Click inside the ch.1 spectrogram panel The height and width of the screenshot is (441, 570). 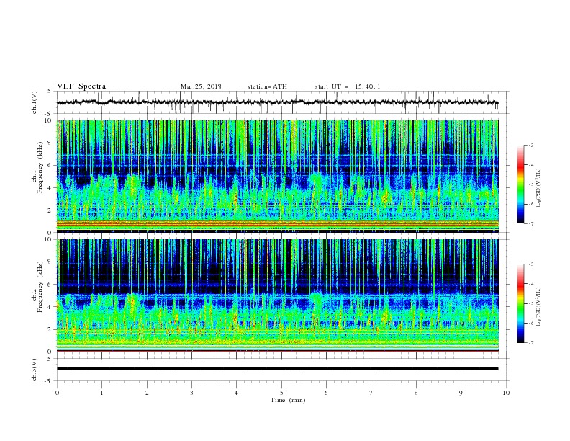tap(278, 176)
